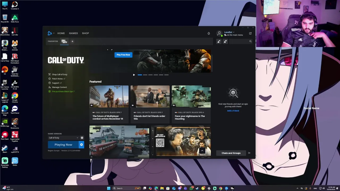Open Google Chrome from taskbar
The height and width of the screenshot is (191, 340).
(x=220, y=188)
